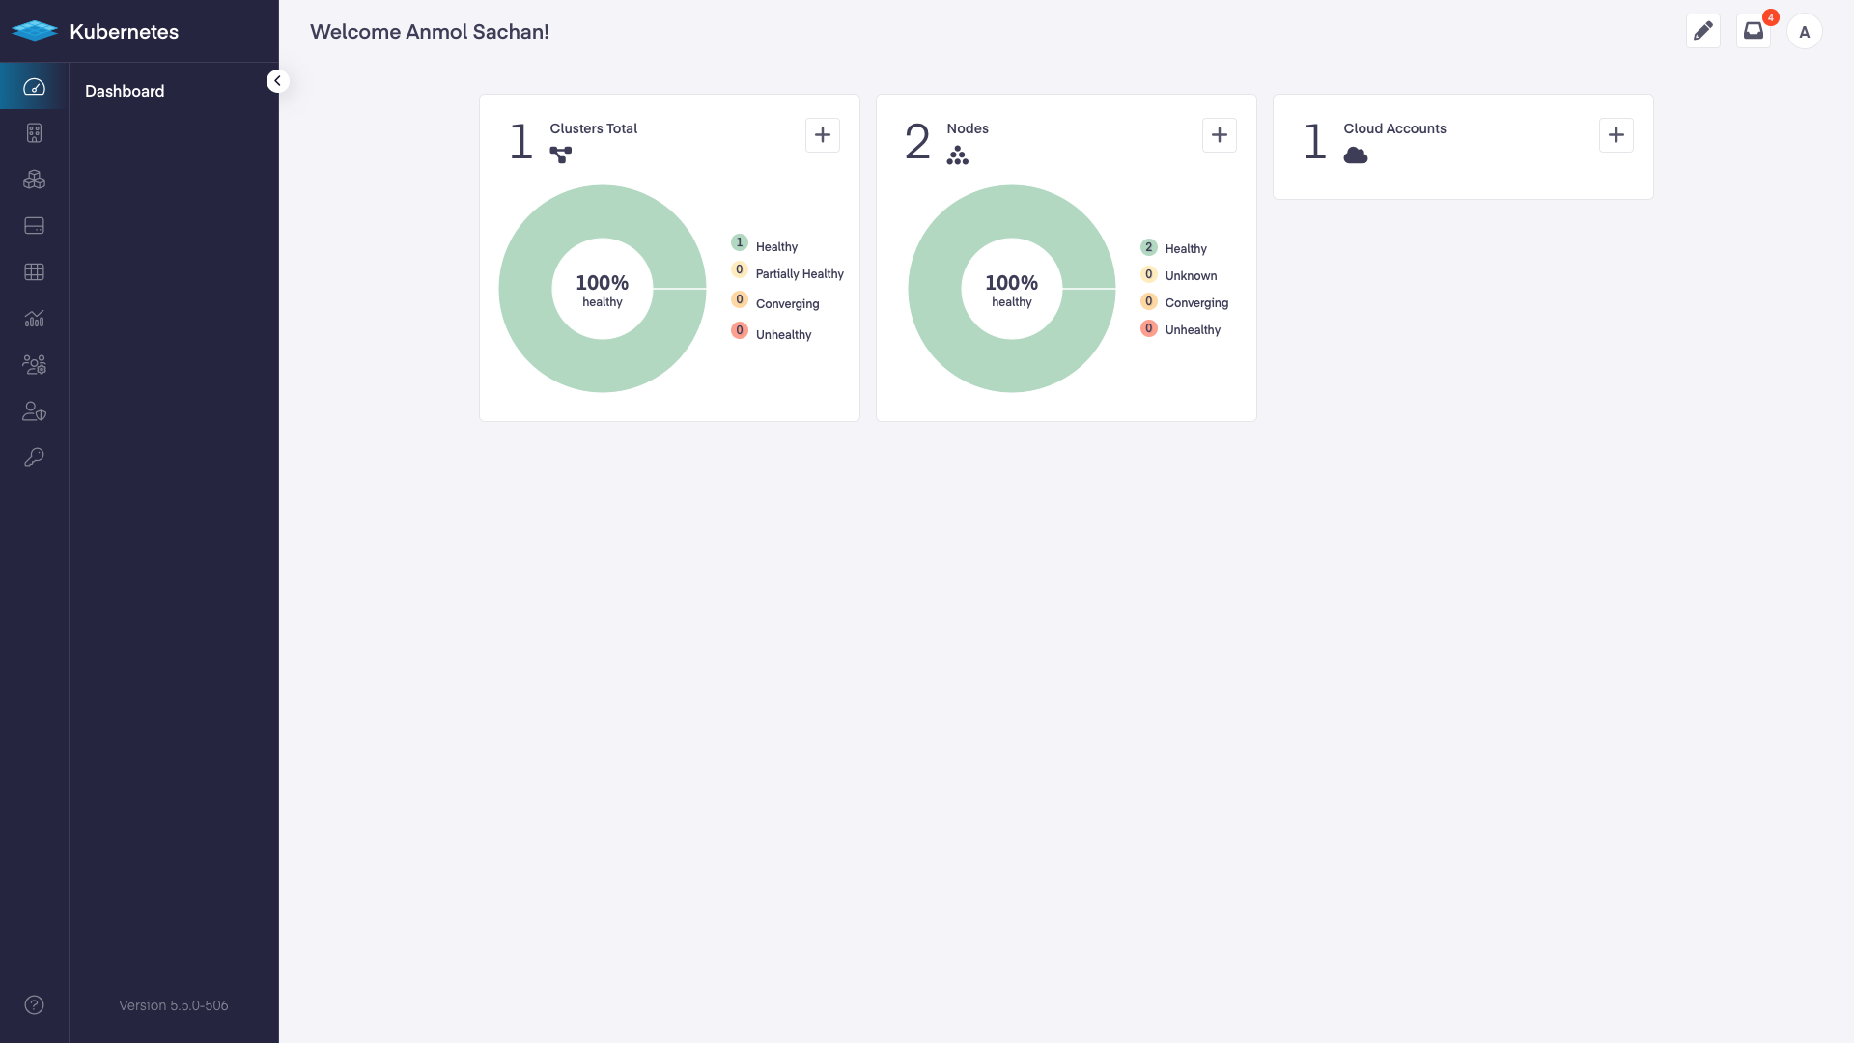Screen dimensions: 1854x1043
Task: Open the user shield security icon
Action: [x=34, y=411]
